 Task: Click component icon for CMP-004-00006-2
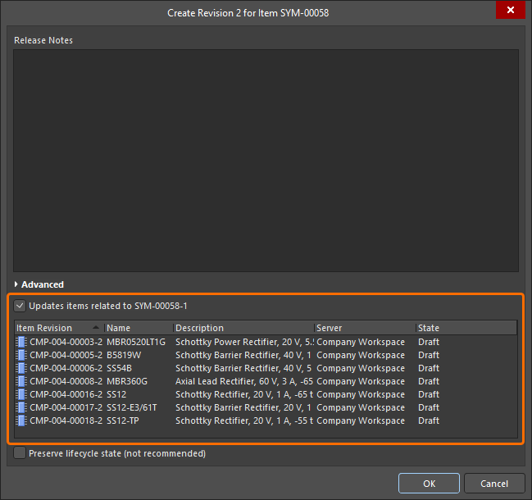(x=21, y=368)
